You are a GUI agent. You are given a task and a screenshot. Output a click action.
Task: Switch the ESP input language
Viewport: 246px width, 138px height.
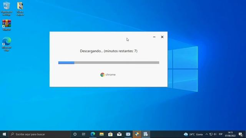pos(221,134)
